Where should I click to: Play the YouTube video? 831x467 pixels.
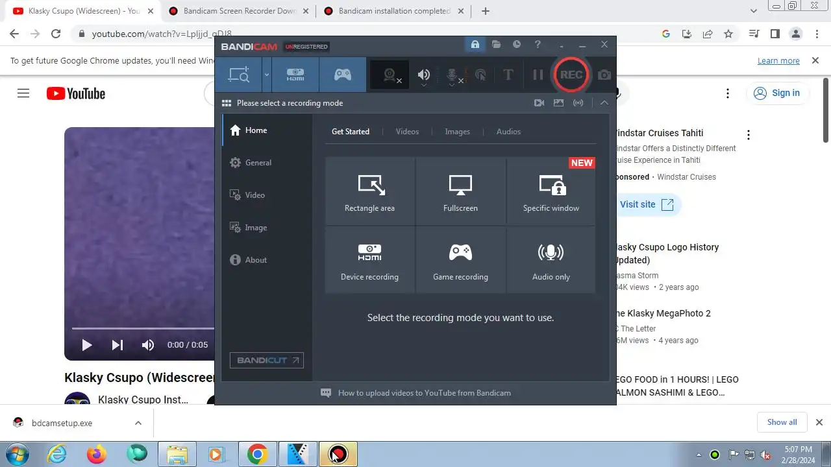(x=86, y=345)
